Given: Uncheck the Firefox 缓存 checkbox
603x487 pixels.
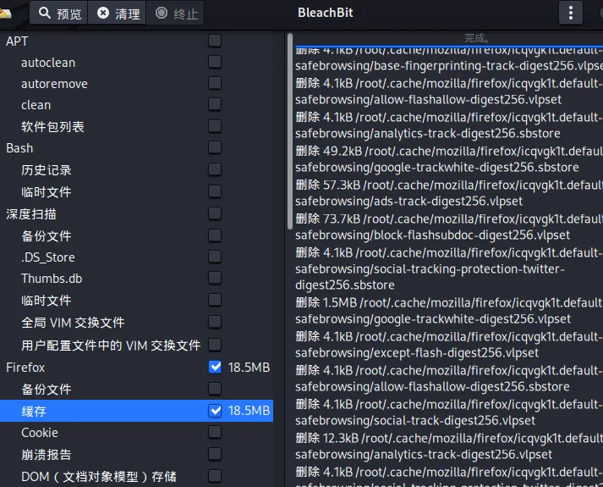Looking at the screenshot, I should tap(215, 411).
